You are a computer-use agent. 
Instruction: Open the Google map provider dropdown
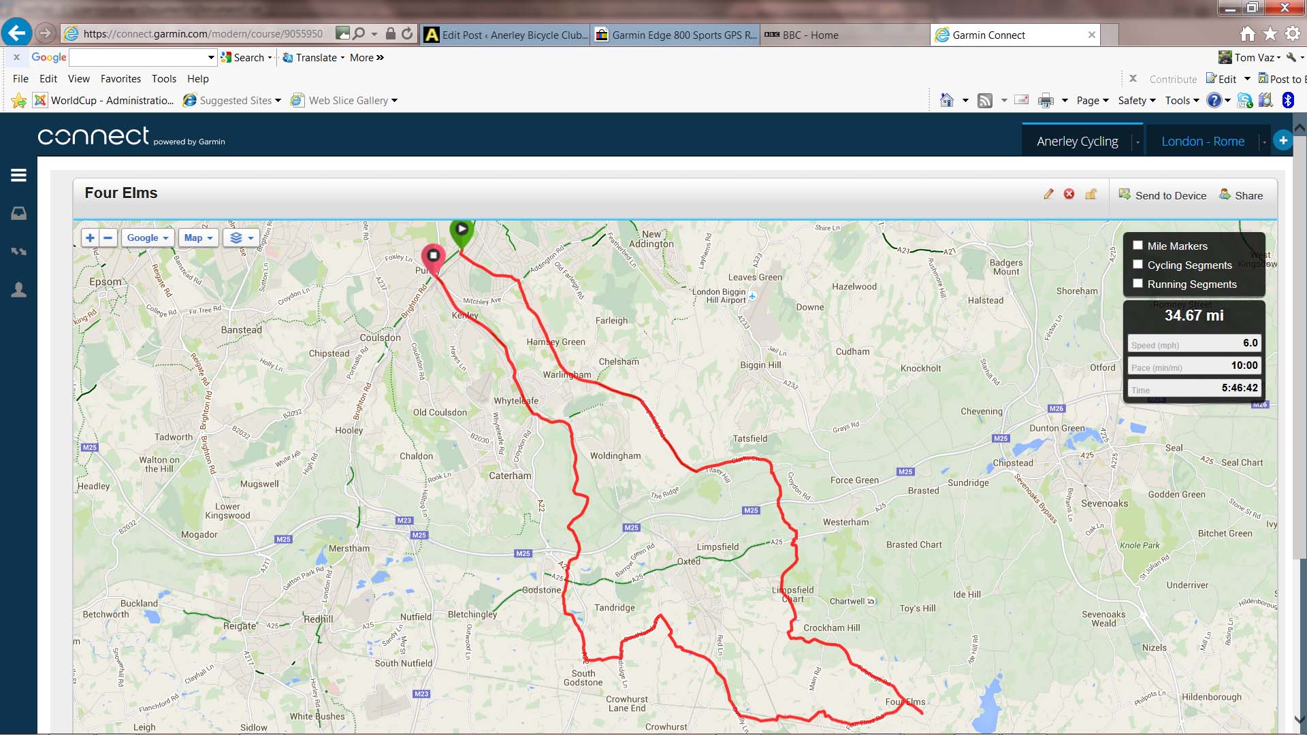click(147, 238)
